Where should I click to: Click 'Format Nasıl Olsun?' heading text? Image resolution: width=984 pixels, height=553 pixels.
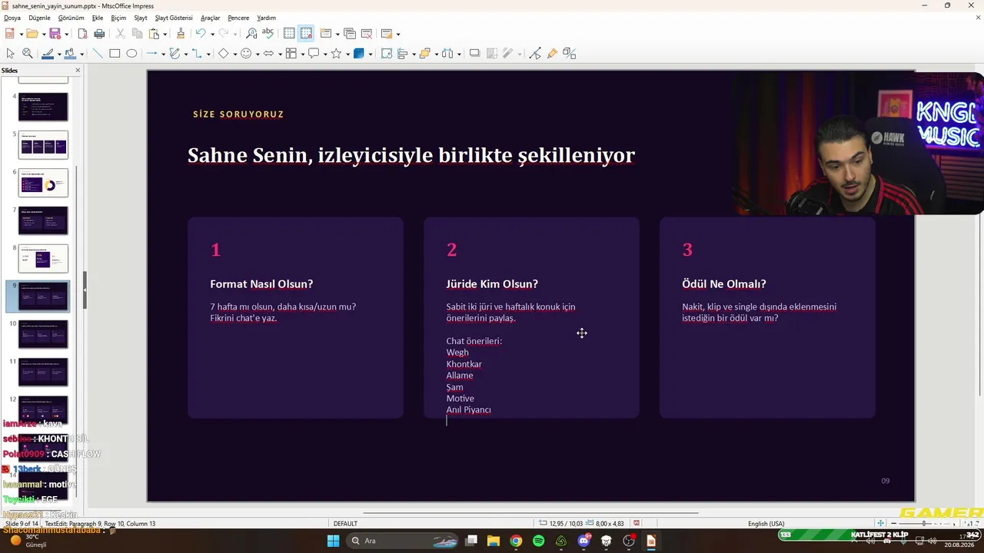pyautogui.click(x=261, y=284)
